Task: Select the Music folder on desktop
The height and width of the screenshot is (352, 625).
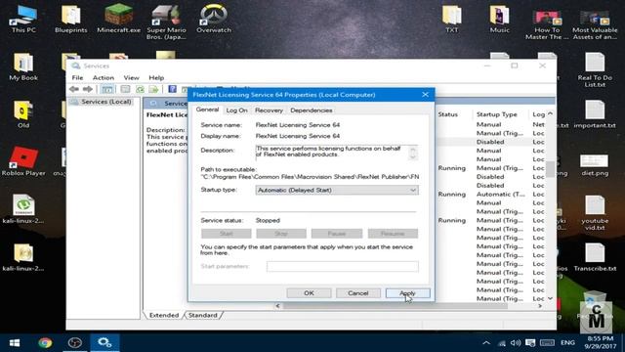Action: point(499,19)
